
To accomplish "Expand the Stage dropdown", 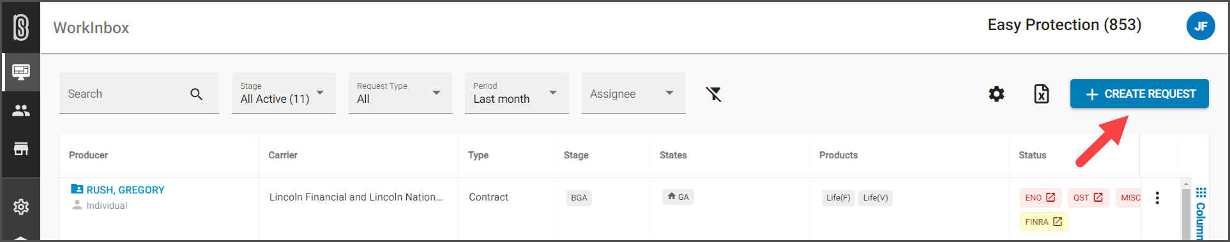I will coord(284,93).
